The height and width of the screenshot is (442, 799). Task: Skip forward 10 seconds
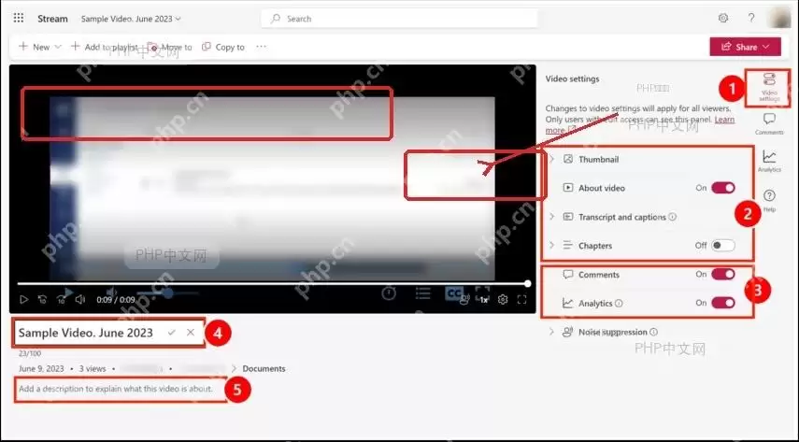pyautogui.click(x=61, y=299)
